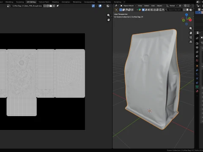Click the 3D viewport pan hand icon
Screen dimensions: 203x152
191,33
